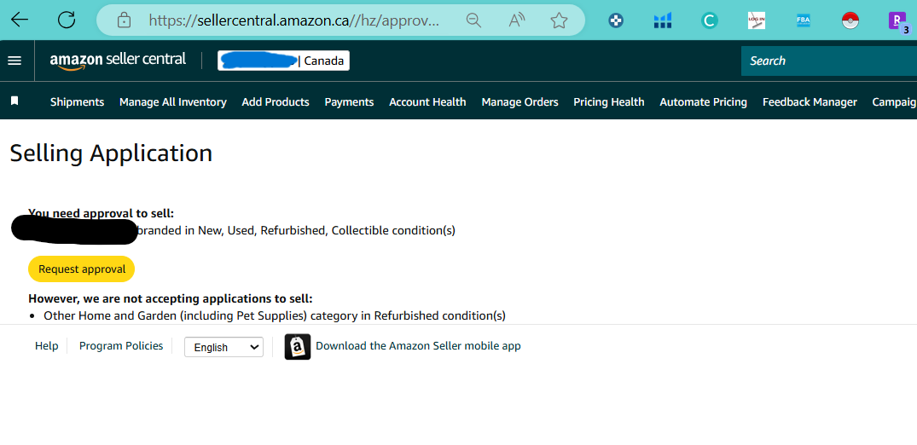Open the Payments menu item
Image resolution: width=917 pixels, height=445 pixels.
349,101
